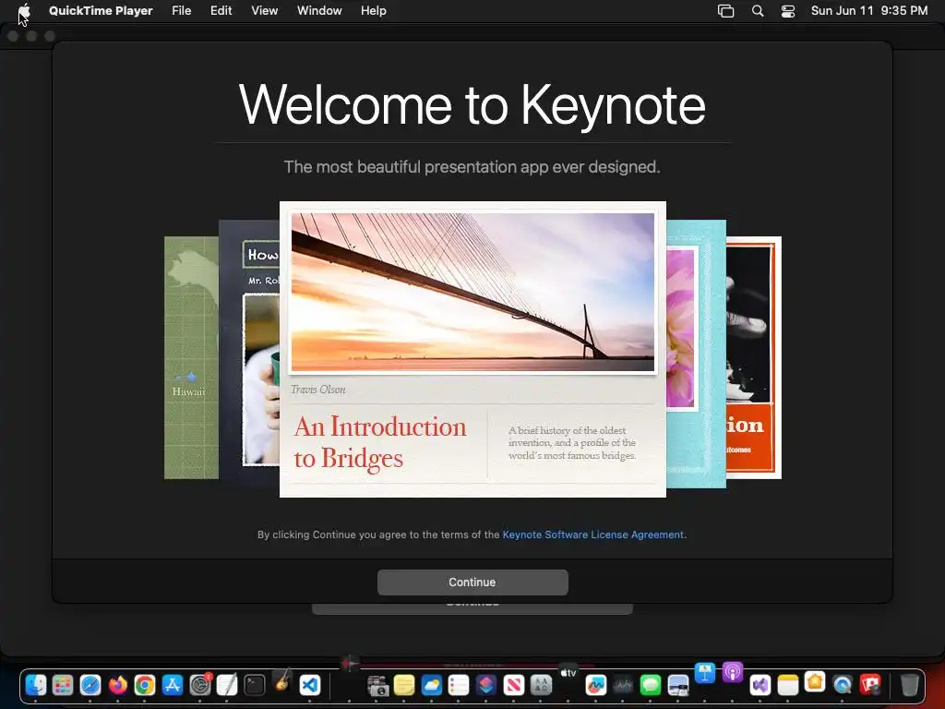Open the QuickTime Player app menu
This screenshot has width=945, height=709.
point(101,11)
